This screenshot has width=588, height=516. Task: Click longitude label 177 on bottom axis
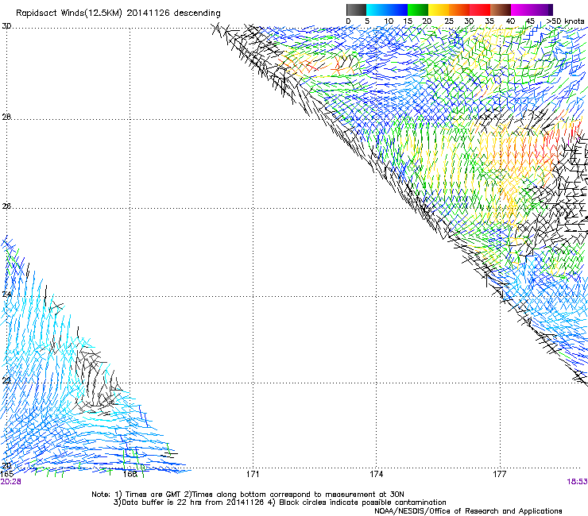click(500, 475)
